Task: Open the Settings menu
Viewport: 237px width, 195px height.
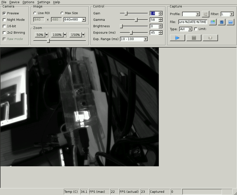Action: coord(44,2)
